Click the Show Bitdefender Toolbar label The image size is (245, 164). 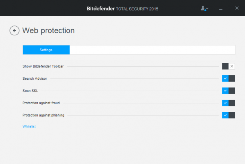coord(43,66)
